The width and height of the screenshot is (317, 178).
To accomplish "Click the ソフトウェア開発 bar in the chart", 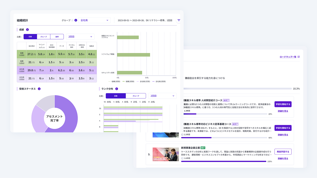I will point(134,55).
